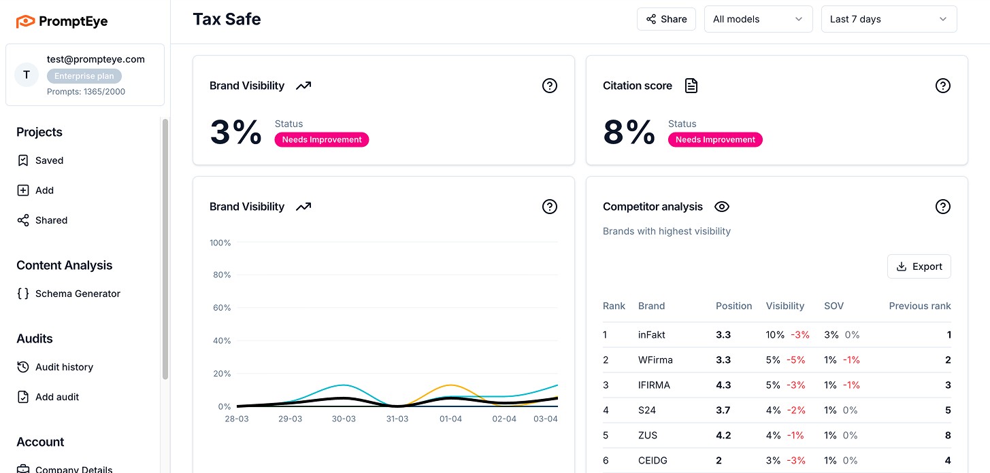Click the sidebar vertical scrollbar
The image size is (990, 473).
[x=165, y=249]
